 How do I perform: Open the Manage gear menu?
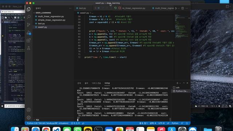tap(28, 118)
